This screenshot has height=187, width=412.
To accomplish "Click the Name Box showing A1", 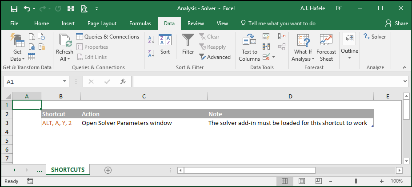I will point(33,82).
